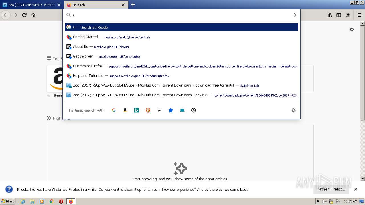365x205 pixels.
Task: Click the Go arrow in address bar
Action: tap(294, 15)
